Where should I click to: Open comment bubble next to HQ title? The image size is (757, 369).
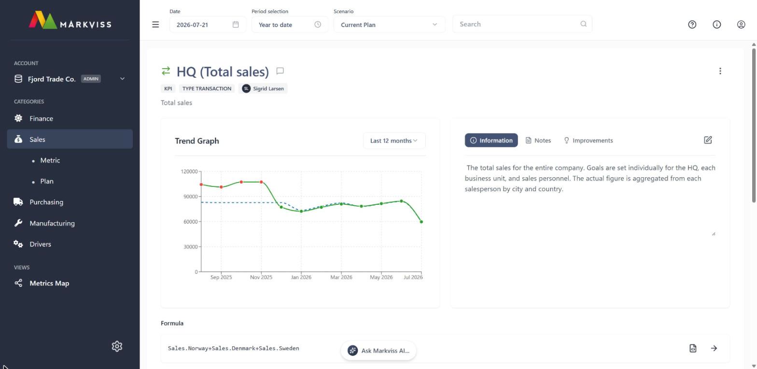(280, 71)
